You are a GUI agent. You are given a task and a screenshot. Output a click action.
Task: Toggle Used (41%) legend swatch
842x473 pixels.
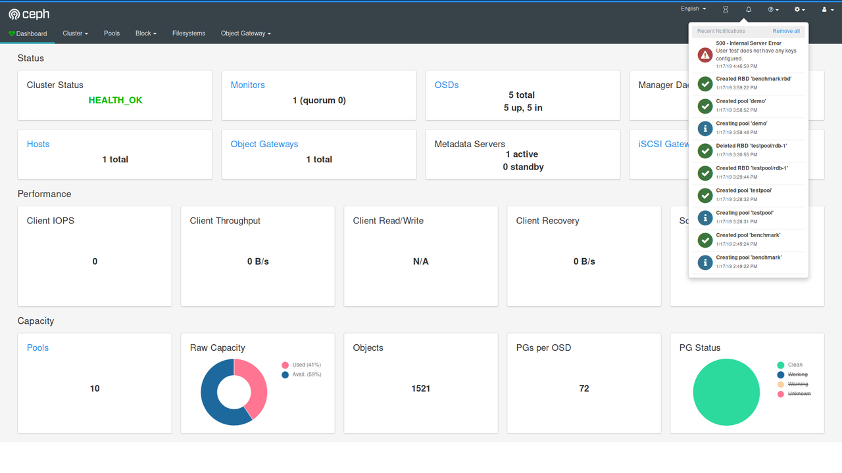tap(285, 365)
